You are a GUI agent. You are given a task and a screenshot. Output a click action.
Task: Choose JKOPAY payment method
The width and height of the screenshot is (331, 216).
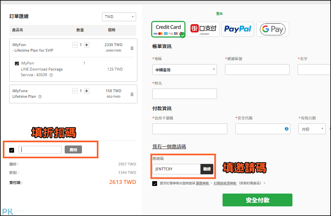[x=203, y=29]
